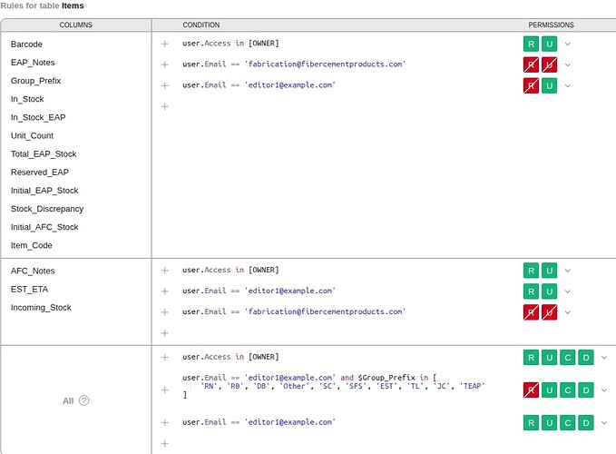
Task: Toggle denied Read permission on the Group_Prefix rule
Action: [x=531, y=390]
